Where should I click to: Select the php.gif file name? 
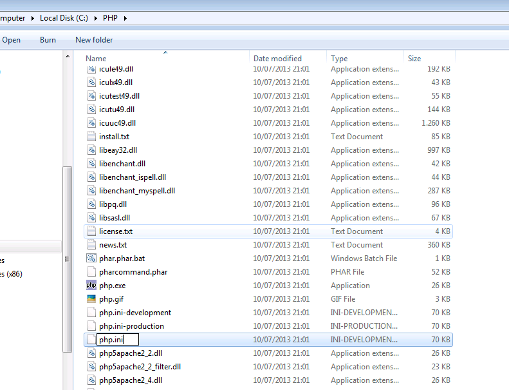pyautogui.click(x=111, y=299)
